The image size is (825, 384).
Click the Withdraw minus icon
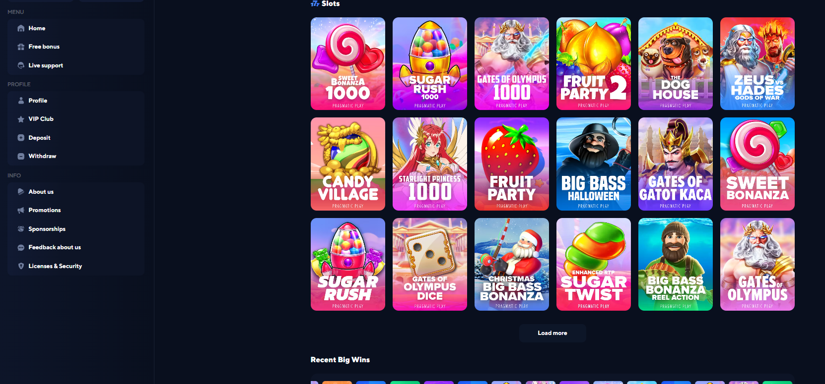click(21, 156)
